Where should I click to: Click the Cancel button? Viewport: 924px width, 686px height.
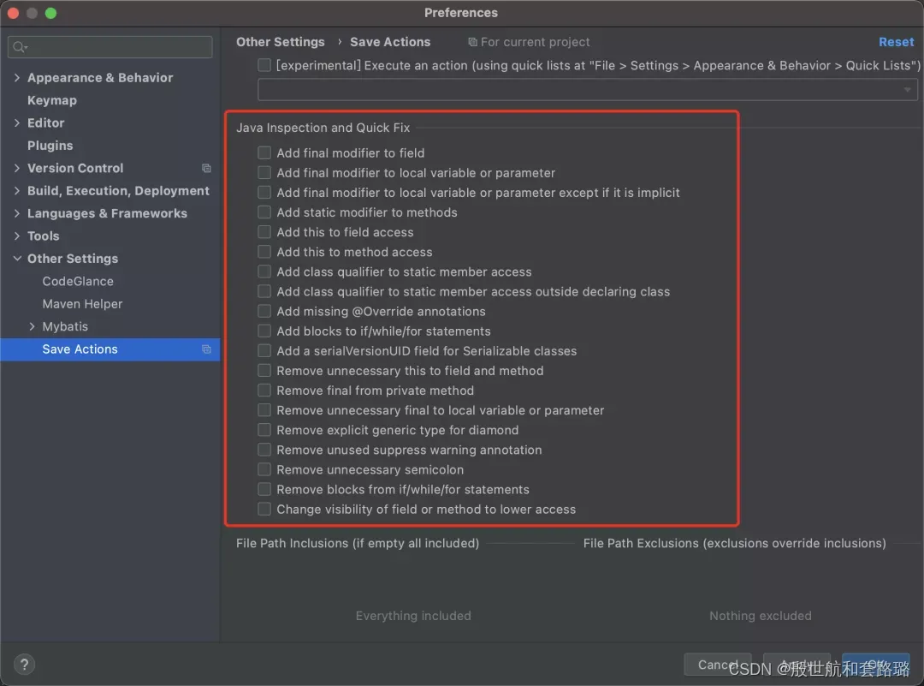coord(717,665)
